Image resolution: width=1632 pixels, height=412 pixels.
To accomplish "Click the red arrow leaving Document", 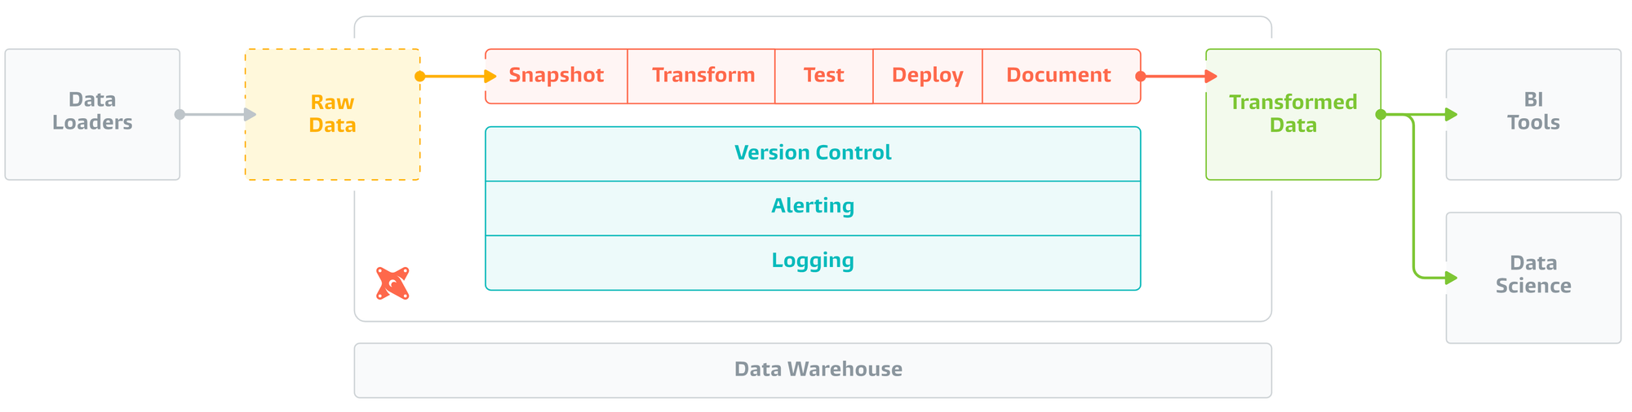I will (x=1177, y=77).
